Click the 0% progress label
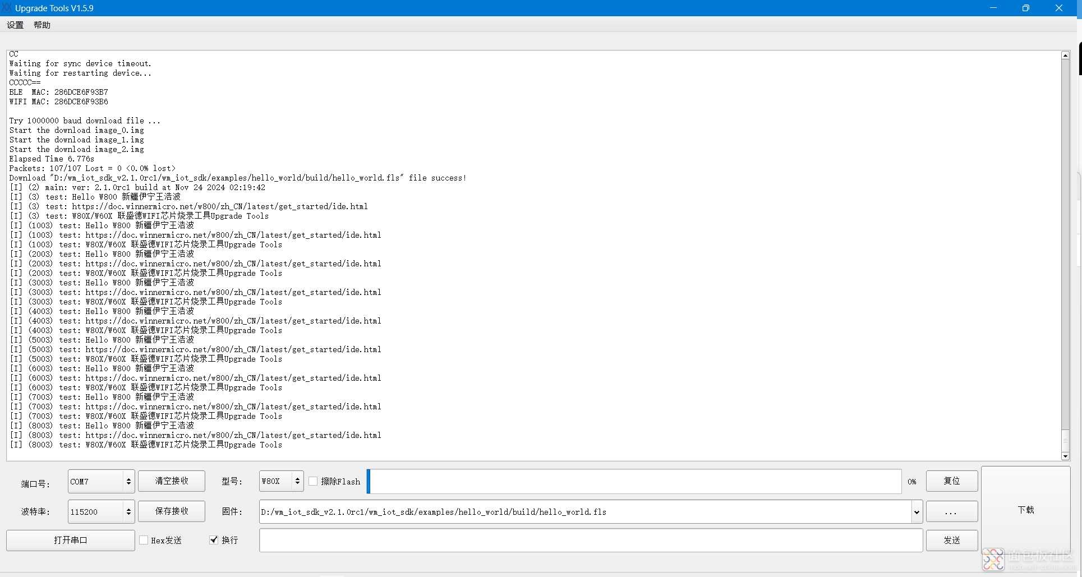Screen dimensions: 1082x577 pyautogui.click(x=912, y=482)
